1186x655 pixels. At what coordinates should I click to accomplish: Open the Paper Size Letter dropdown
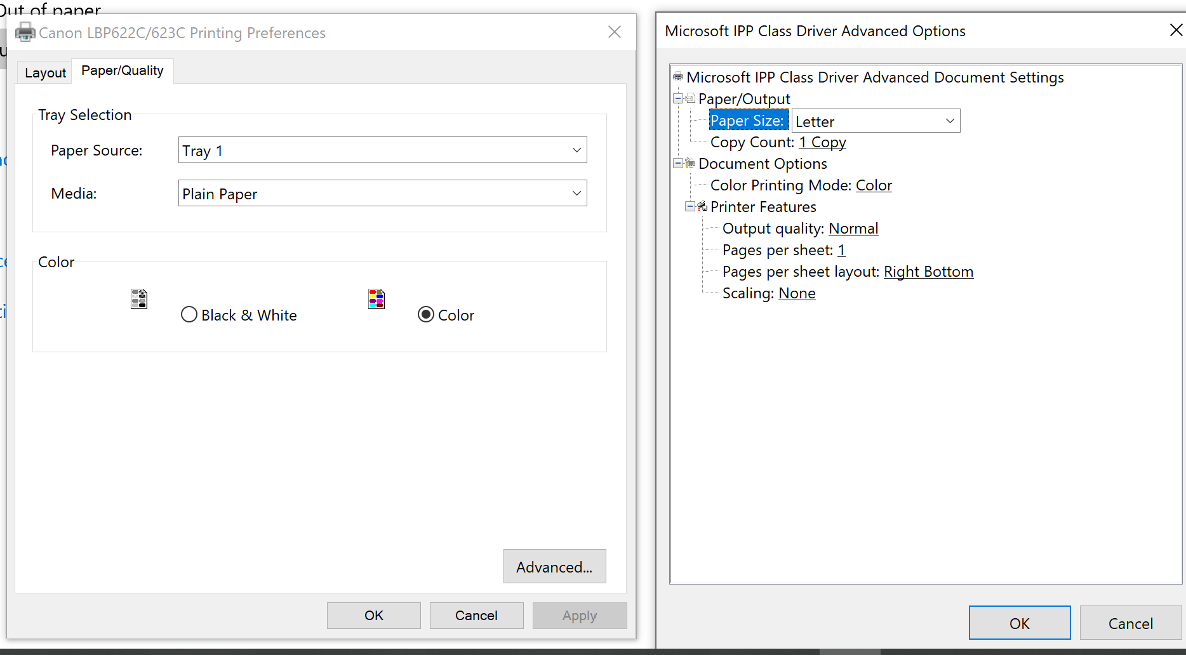876,121
